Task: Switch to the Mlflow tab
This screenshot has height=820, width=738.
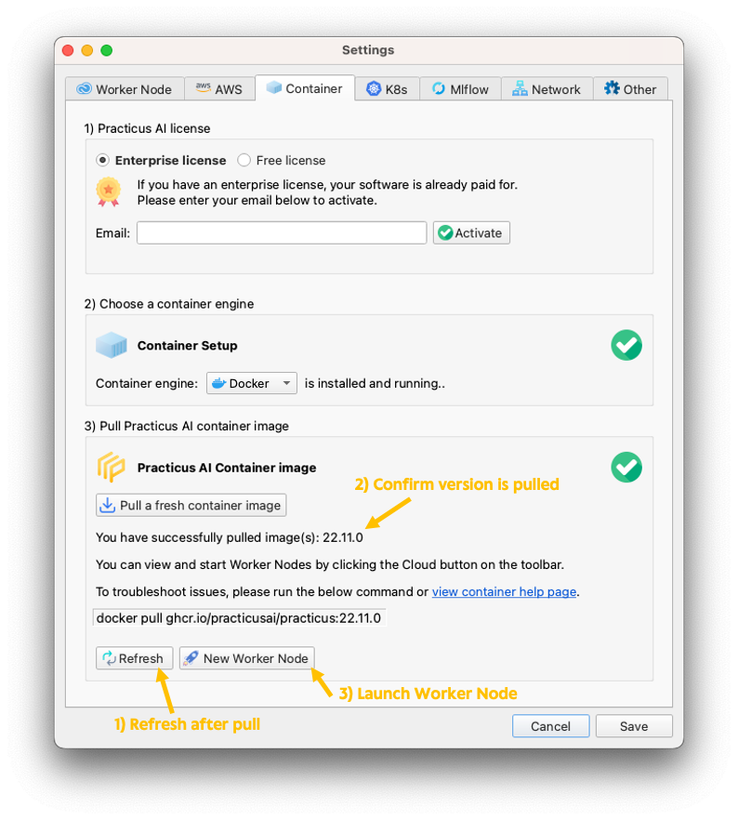Action: pos(460,89)
